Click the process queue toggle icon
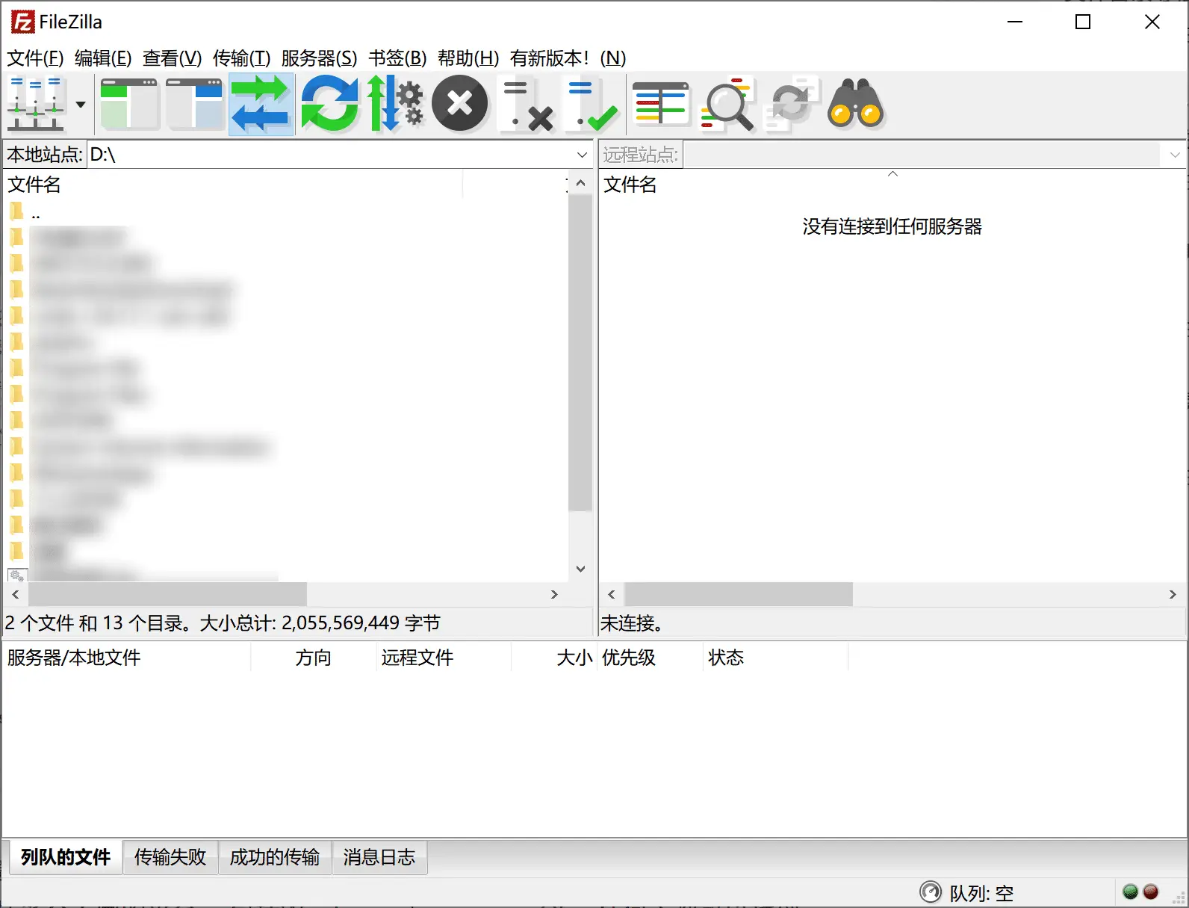1189x908 pixels. pyautogui.click(x=395, y=104)
